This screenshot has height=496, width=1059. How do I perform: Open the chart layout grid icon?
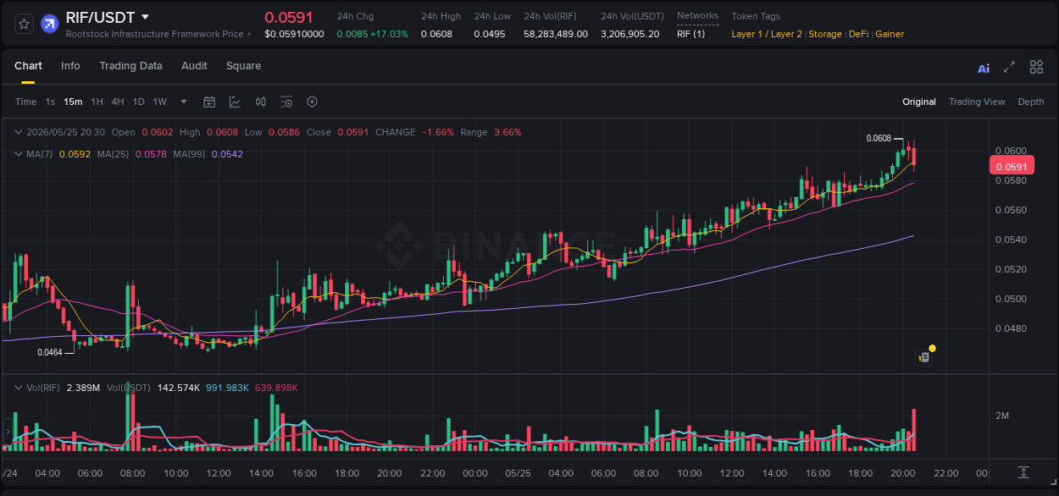[x=1036, y=67]
